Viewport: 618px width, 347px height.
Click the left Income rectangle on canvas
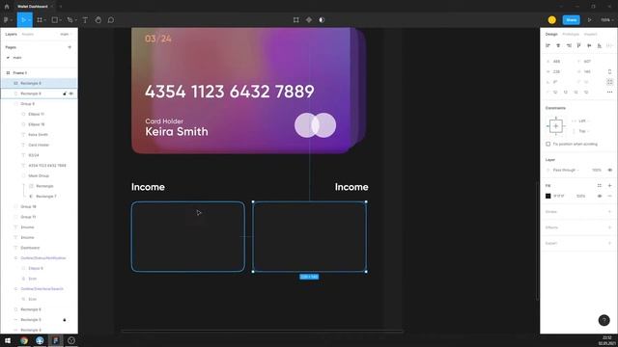click(x=188, y=236)
